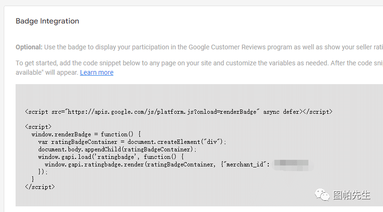
Task: Click the closing </script> tag line
Action: (x=40, y=187)
